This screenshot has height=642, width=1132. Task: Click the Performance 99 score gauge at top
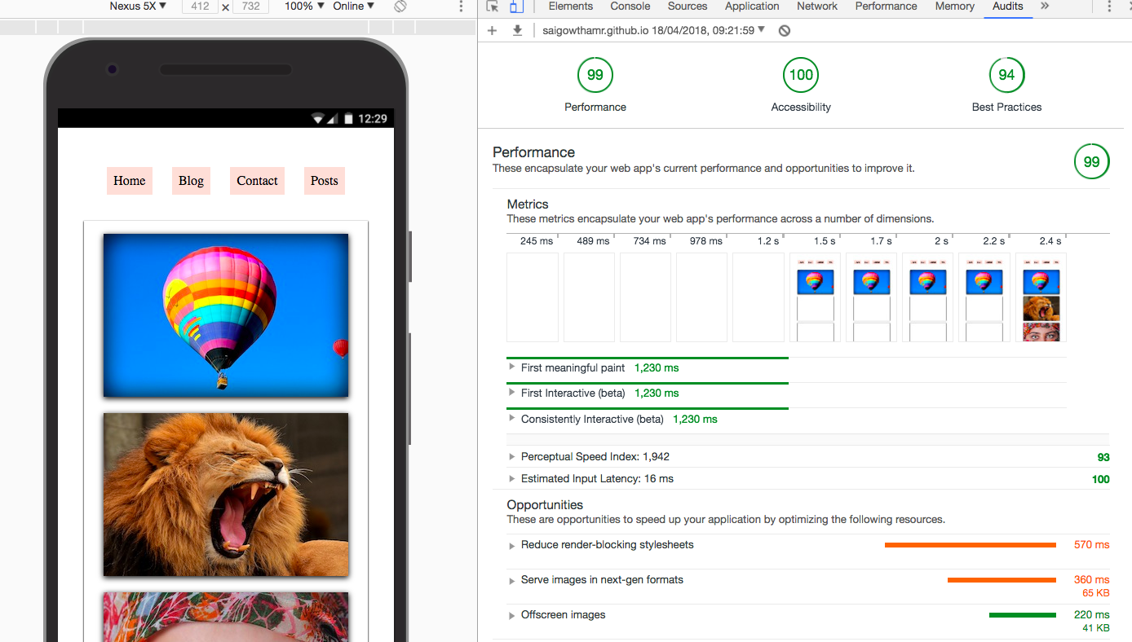click(595, 75)
